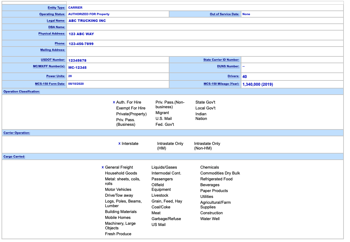350x242 pixels.
Task: Select the Legal Name field label
Action: point(56,21)
